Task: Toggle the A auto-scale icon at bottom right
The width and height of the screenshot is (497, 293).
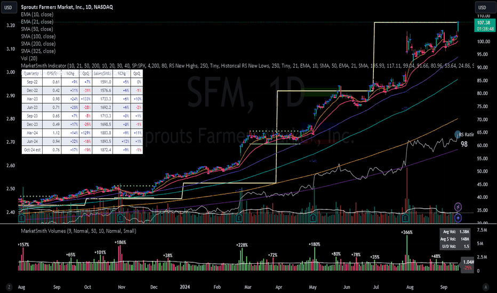Action: (x=485, y=287)
